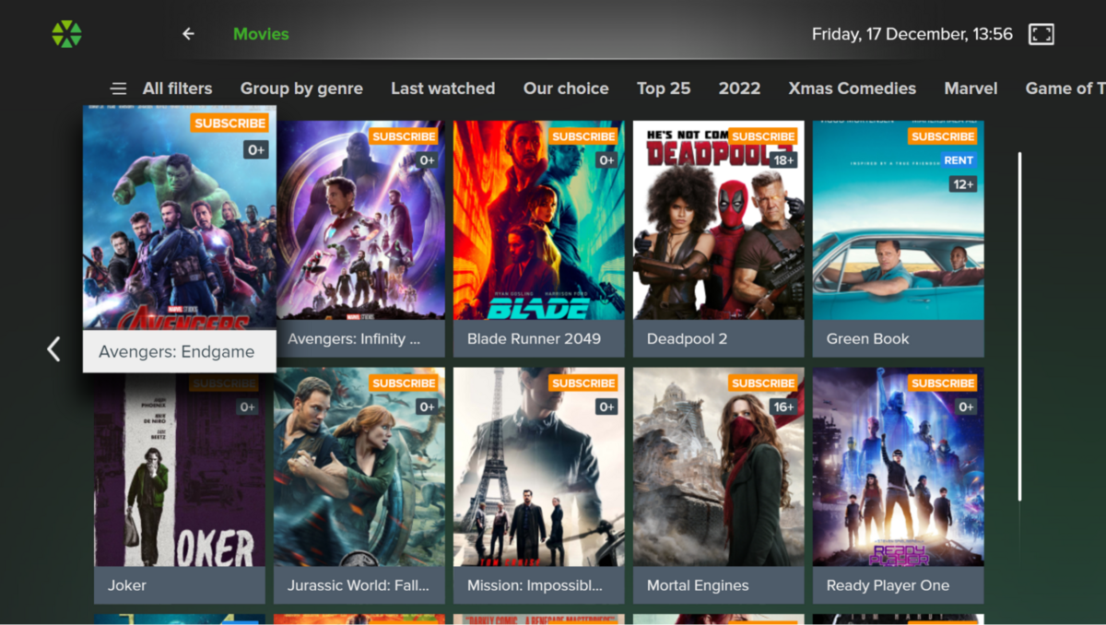The image size is (1106, 625).
Task: Click the left chevron to previous page
Action: [53, 348]
